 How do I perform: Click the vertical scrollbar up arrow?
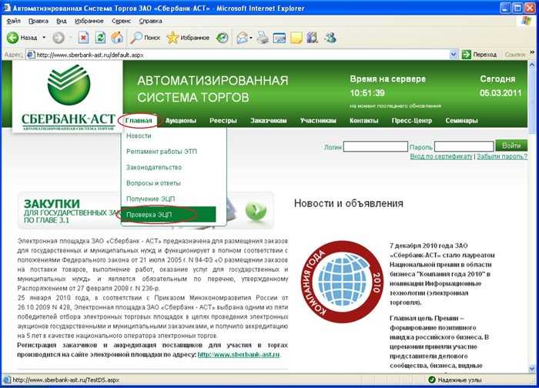533,65
